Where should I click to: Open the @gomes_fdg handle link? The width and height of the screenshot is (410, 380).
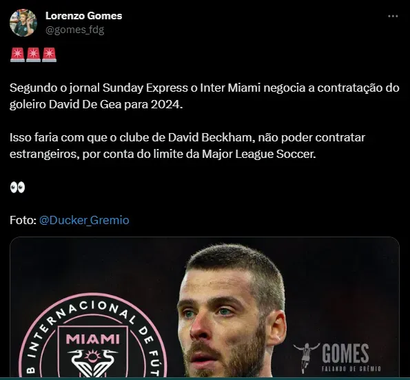[75, 30]
